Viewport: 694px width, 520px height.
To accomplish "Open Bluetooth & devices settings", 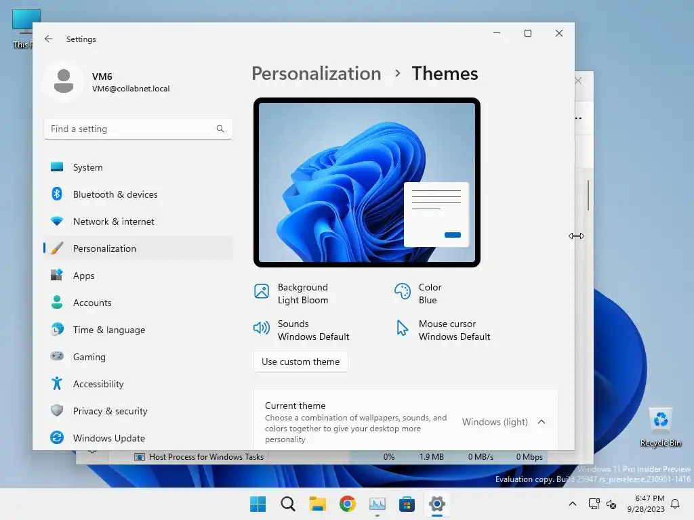I will (x=138, y=194).
